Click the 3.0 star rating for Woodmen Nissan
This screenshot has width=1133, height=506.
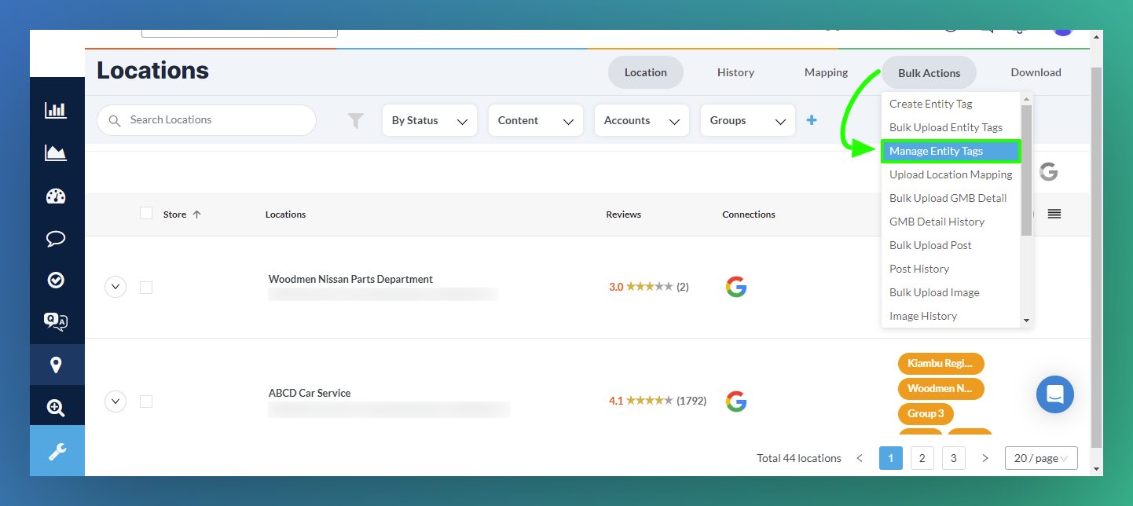click(648, 287)
